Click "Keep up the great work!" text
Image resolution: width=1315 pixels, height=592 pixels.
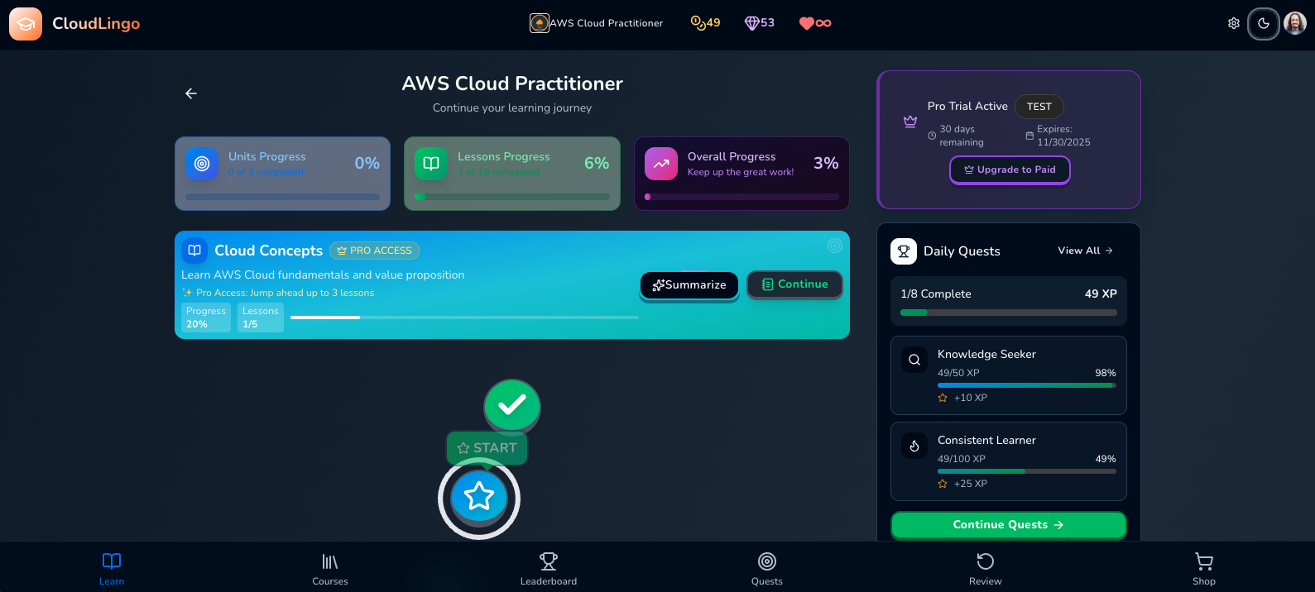[x=741, y=173]
